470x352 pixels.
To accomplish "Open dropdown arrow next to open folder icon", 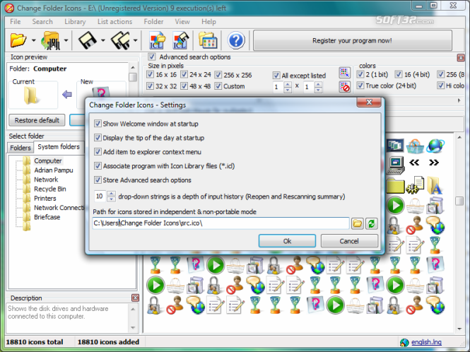I will 34,40.
